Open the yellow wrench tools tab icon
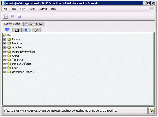The width and height of the screenshot is (158, 117). click(36, 30)
